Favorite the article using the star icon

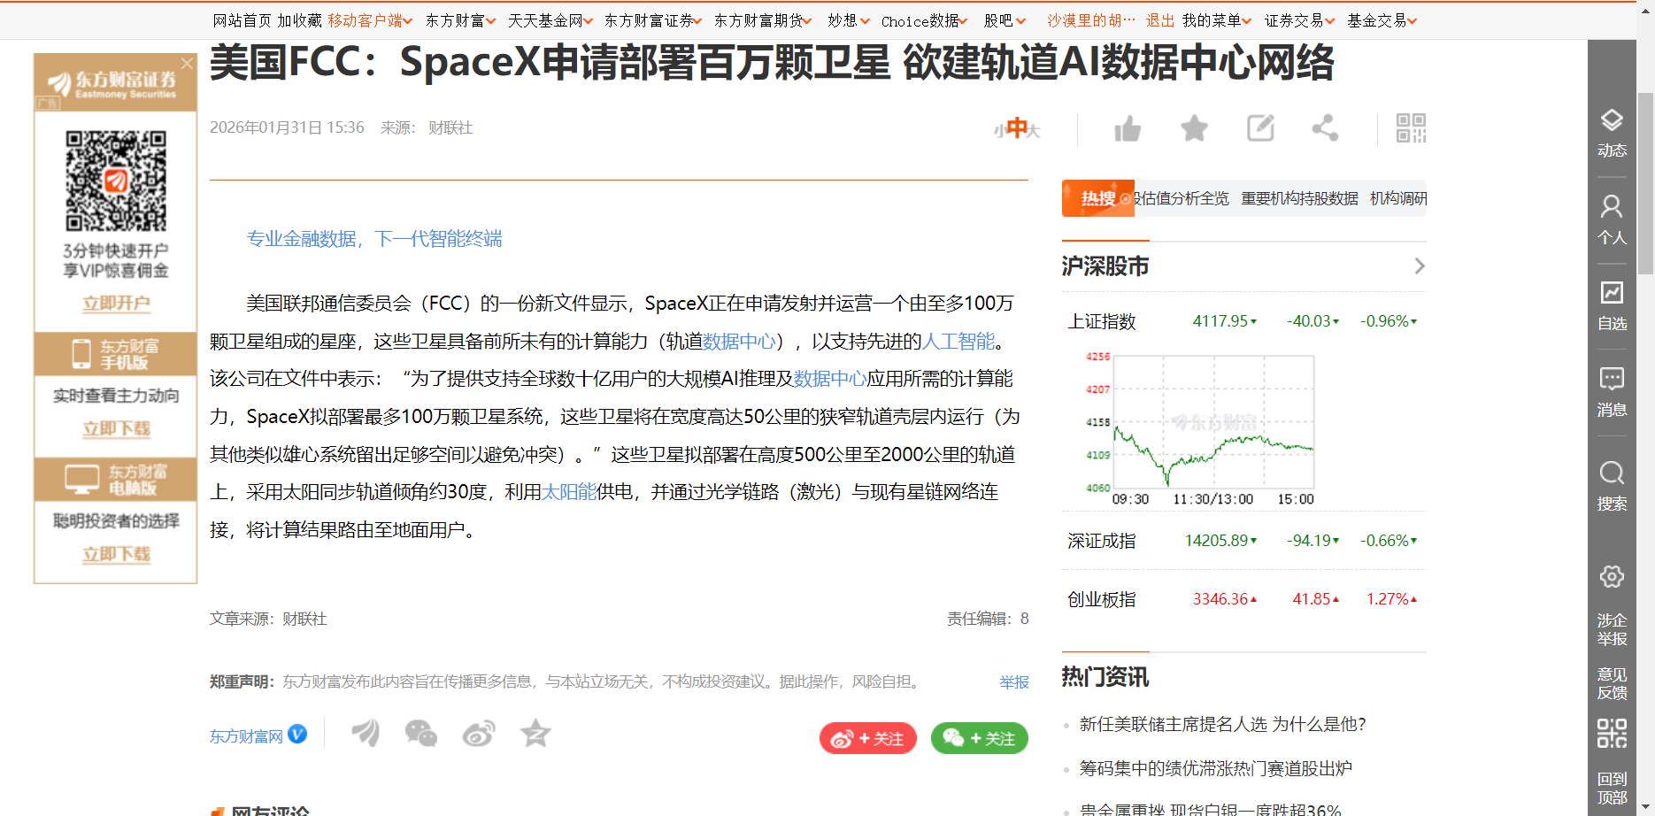1194,128
